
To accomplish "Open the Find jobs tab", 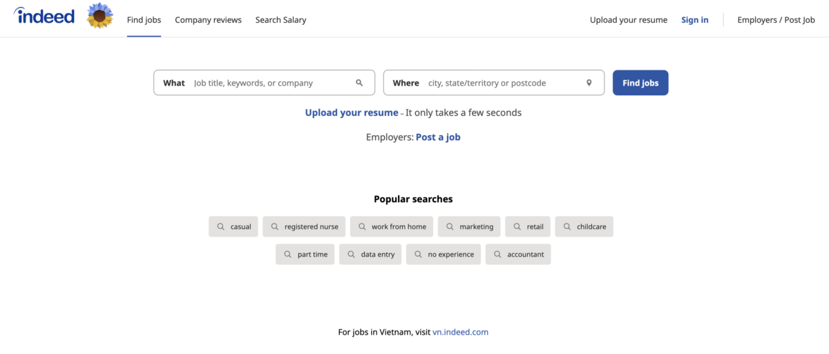I will tap(144, 20).
